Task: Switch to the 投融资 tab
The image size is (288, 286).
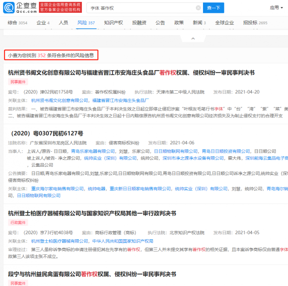Action: tap(139, 23)
